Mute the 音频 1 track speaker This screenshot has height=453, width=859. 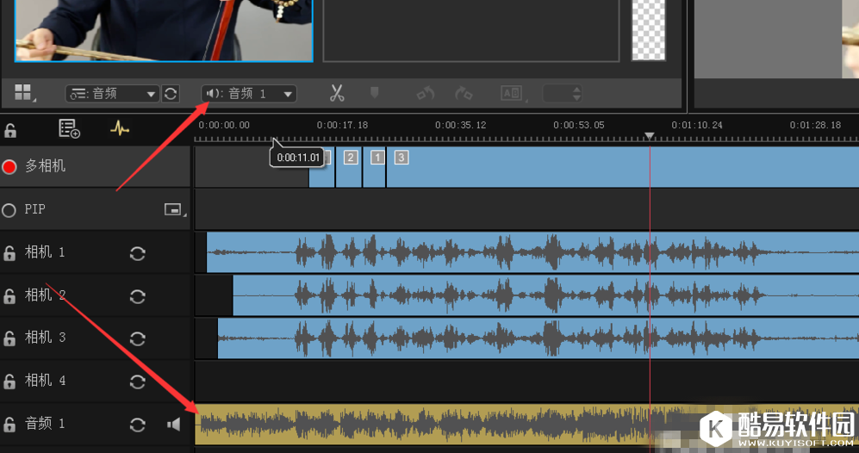click(x=174, y=425)
